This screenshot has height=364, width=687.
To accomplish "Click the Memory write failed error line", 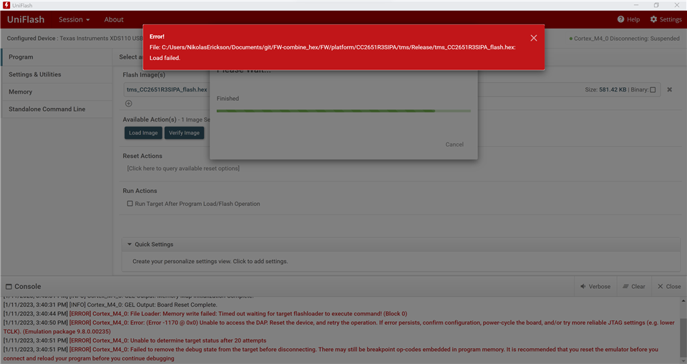I will tap(205, 314).
